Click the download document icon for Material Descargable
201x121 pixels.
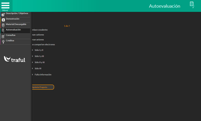[3, 25]
